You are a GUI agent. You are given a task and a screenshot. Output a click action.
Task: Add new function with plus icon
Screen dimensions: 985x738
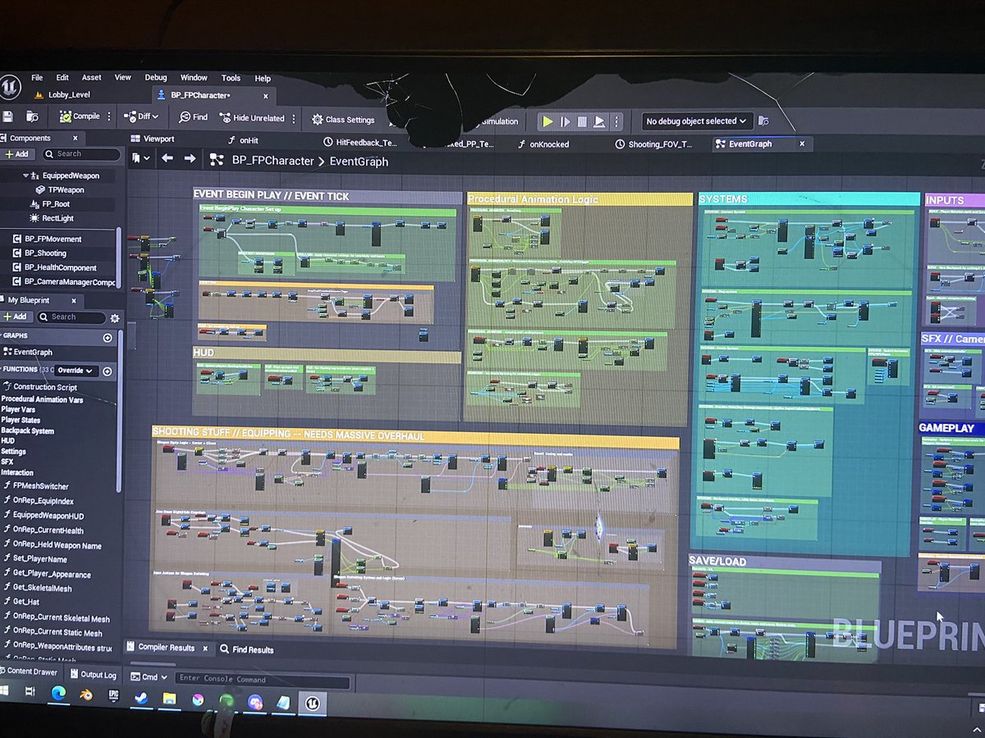(x=107, y=371)
